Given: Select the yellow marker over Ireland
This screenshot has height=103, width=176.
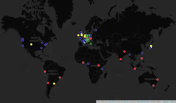Looking at the screenshot, I should [x=78, y=35].
